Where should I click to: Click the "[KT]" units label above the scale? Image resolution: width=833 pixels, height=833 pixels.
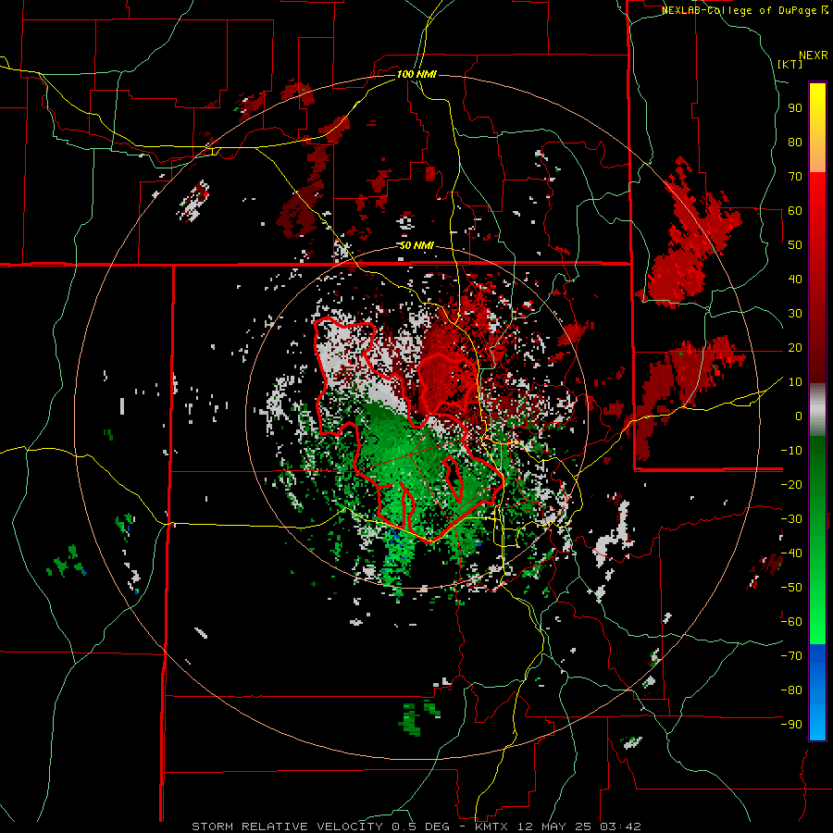point(789,64)
